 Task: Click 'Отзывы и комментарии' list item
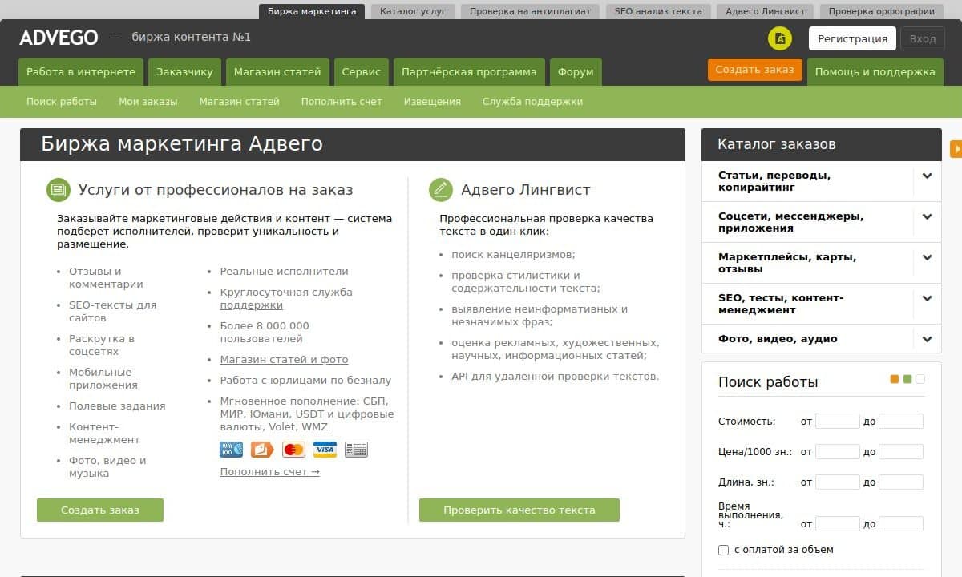point(106,278)
